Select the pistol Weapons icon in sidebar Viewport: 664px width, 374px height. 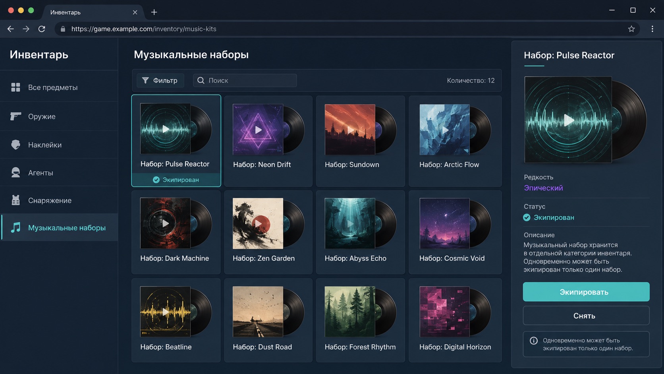15,116
